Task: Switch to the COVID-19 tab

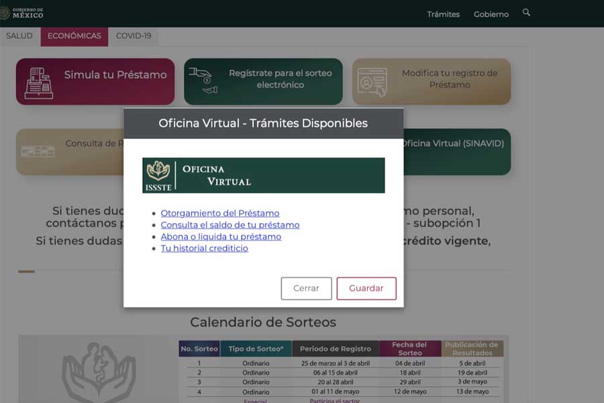Action: pos(134,36)
